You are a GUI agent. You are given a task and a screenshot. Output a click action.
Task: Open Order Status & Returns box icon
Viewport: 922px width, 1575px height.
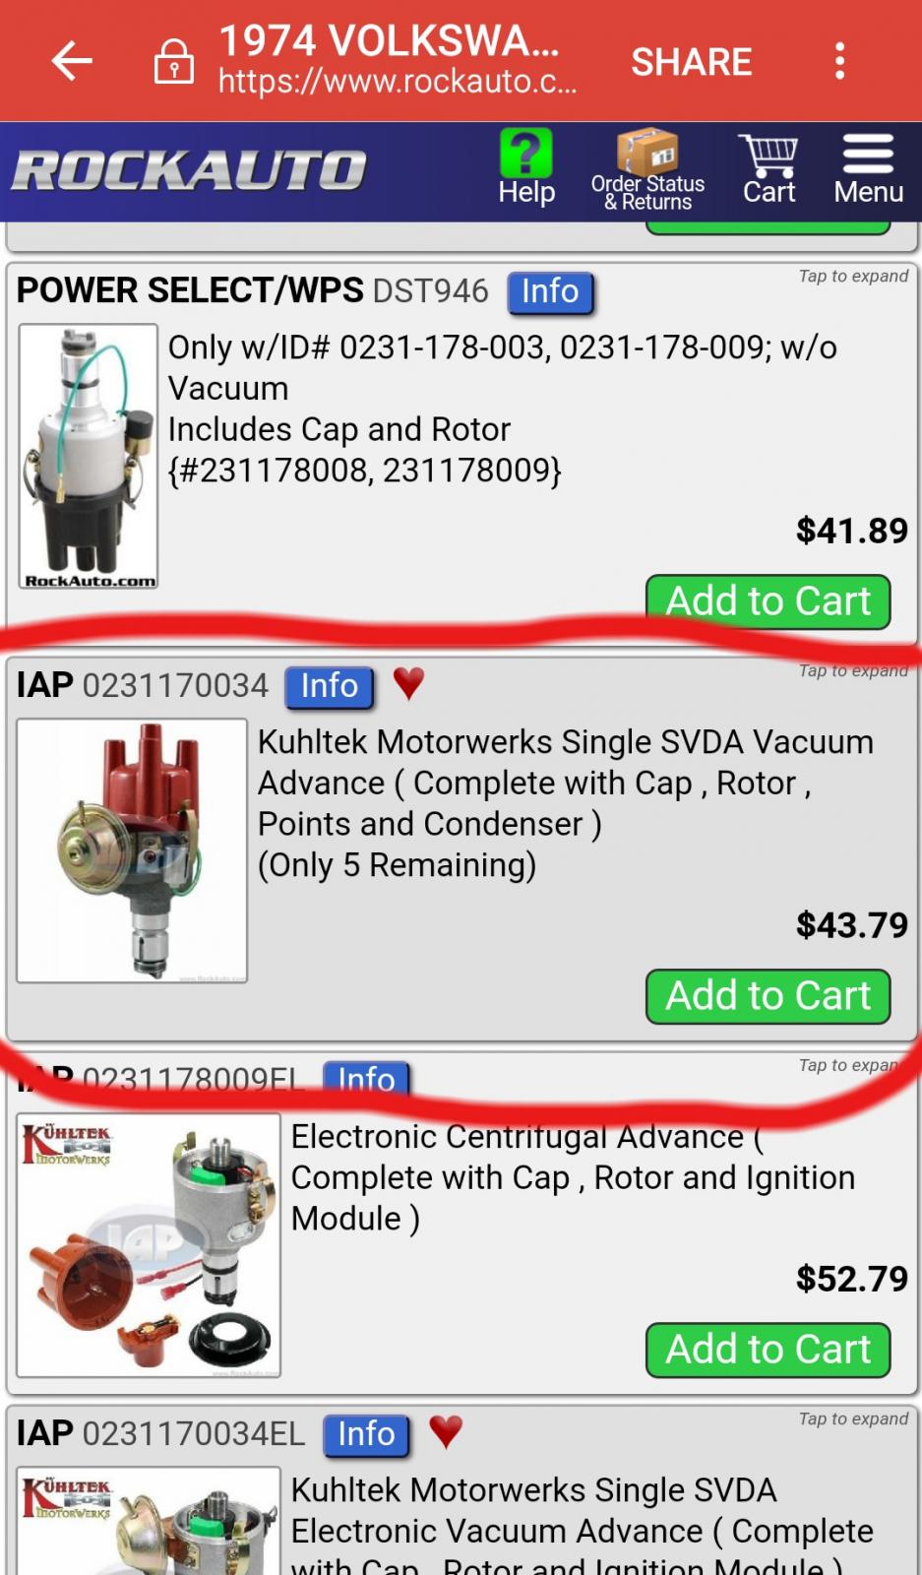[x=647, y=153]
